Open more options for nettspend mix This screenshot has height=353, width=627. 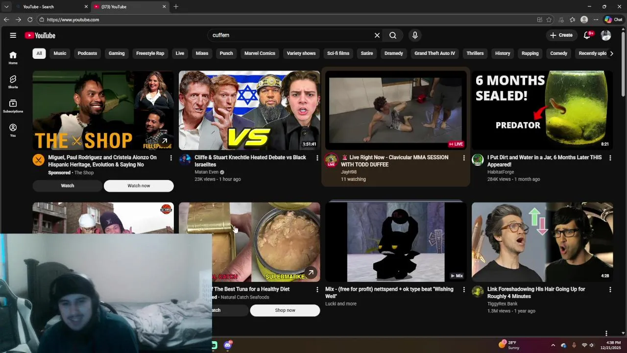(x=464, y=290)
